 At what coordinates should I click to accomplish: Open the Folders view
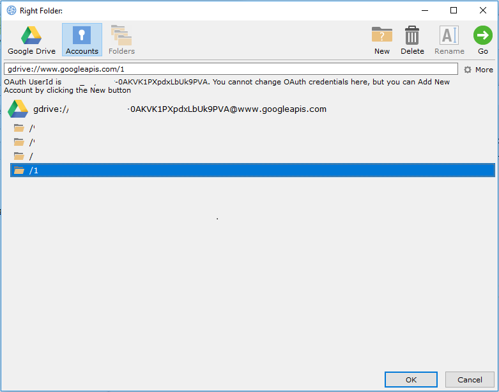tap(121, 40)
